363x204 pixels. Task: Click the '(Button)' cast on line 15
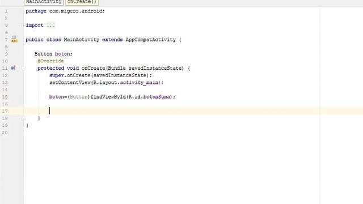coord(79,97)
